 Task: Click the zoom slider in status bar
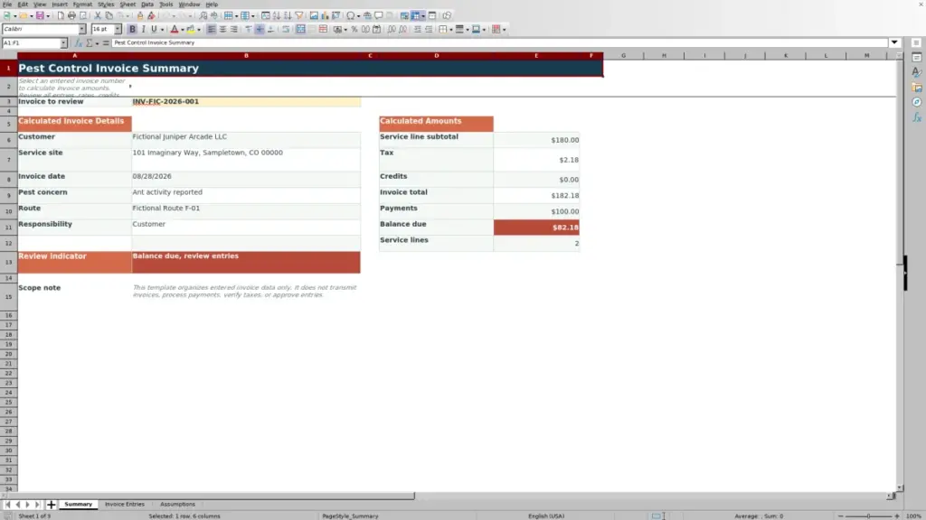tap(868, 516)
